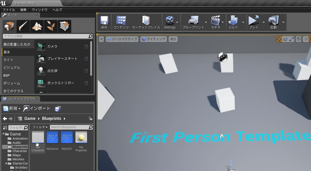Open the 表示 show menu in viewport
311x171 pixels.
173,39
